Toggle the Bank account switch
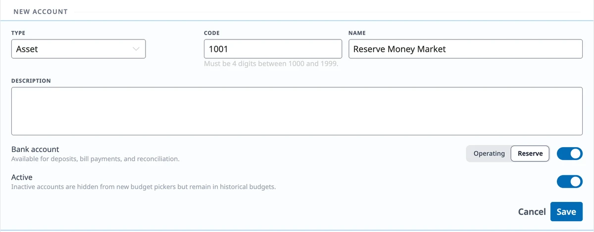The image size is (594, 232). click(570, 154)
